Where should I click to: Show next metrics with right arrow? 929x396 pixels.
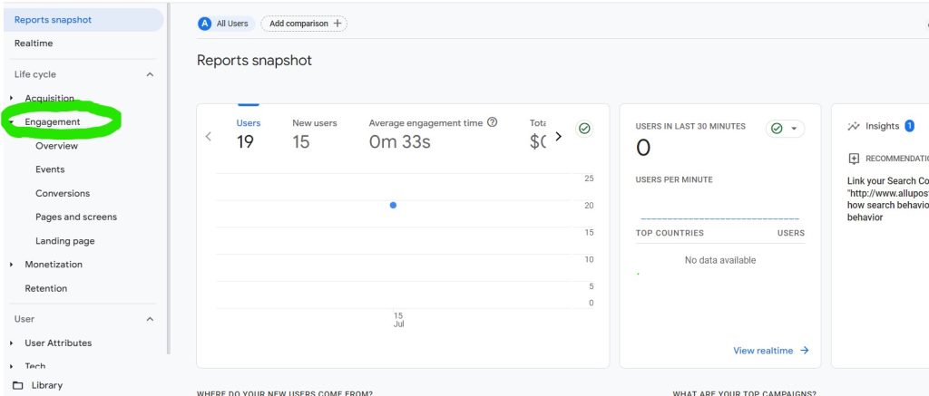(558, 136)
